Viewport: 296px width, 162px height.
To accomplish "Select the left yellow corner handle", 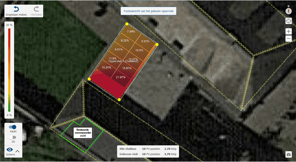I will pyautogui.click(x=89, y=79).
